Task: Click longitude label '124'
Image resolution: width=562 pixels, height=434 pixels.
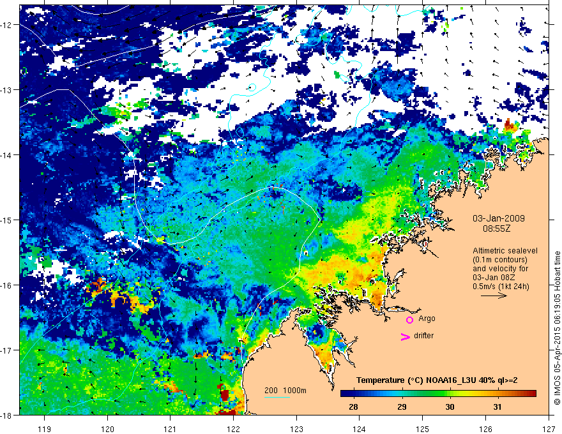Action: pos(360,430)
